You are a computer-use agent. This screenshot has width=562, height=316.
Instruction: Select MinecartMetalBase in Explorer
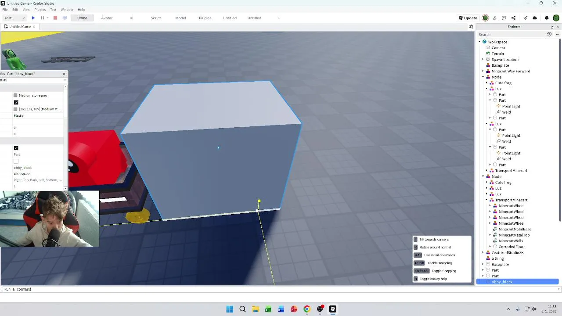(x=515, y=229)
